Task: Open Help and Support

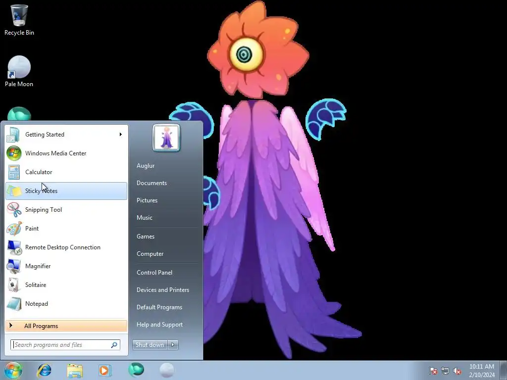Action: point(160,325)
